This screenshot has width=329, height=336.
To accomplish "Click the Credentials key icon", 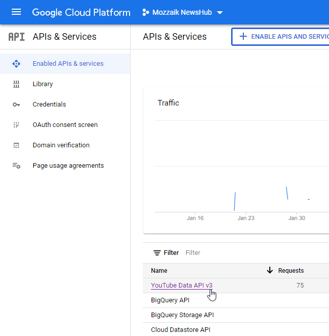I will point(16,105).
